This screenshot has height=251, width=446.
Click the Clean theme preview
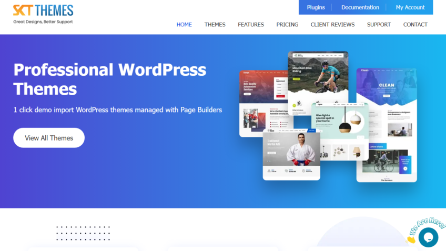(x=387, y=124)
